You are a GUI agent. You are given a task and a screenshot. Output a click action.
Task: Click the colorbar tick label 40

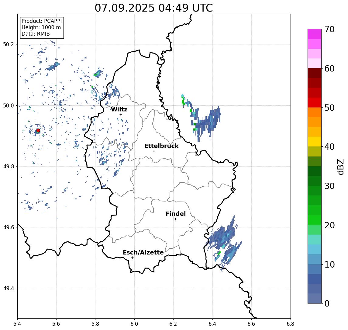[x=329, y=147]
